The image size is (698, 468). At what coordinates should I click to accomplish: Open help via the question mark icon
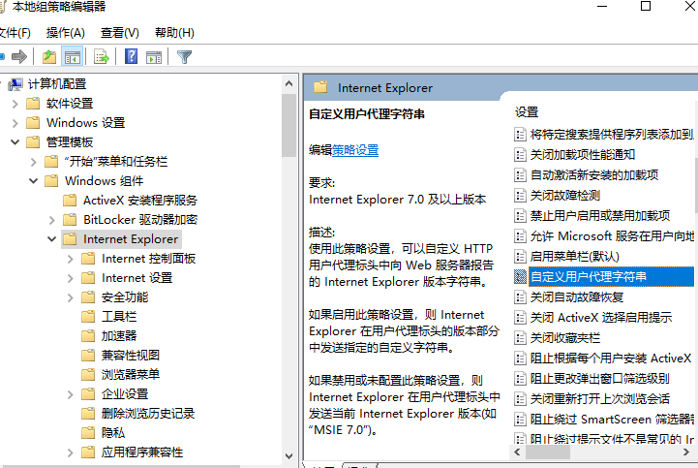coord(131,57)
